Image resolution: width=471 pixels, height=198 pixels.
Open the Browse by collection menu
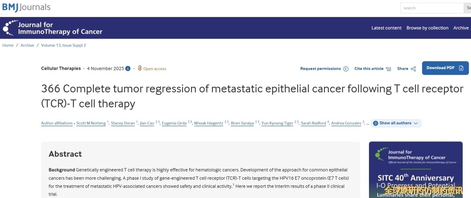point(427,28)
